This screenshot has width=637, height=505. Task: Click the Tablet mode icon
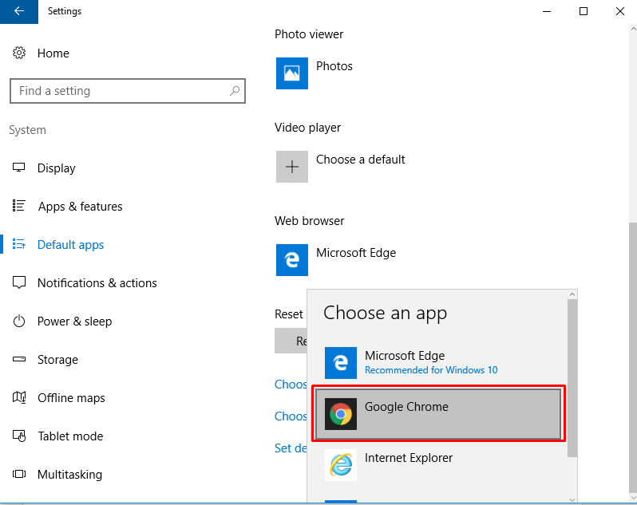click(x=19, y=436)
